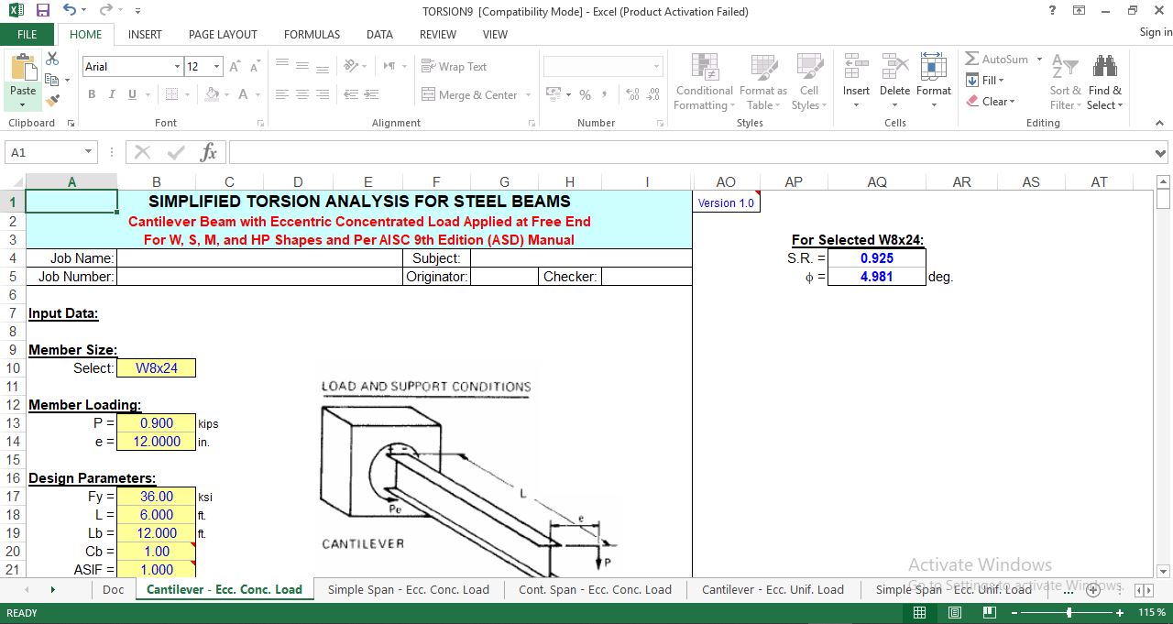
Task: Open the font size dropdown
Action: pos(217,66)
